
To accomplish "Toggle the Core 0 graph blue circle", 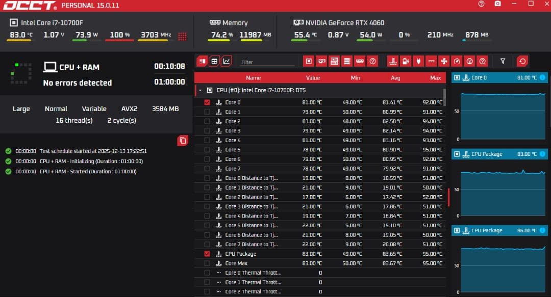I will coord(542,78).
